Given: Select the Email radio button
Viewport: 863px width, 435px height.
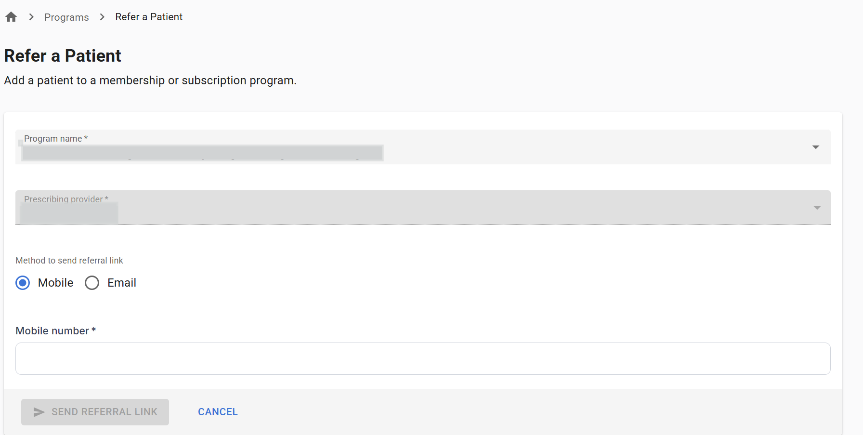Looking at the screenshot, I should [x=92, y=283].
